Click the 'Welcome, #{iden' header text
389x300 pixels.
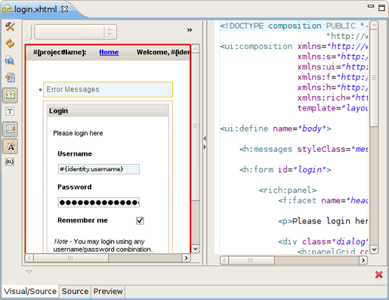[163, 52]
